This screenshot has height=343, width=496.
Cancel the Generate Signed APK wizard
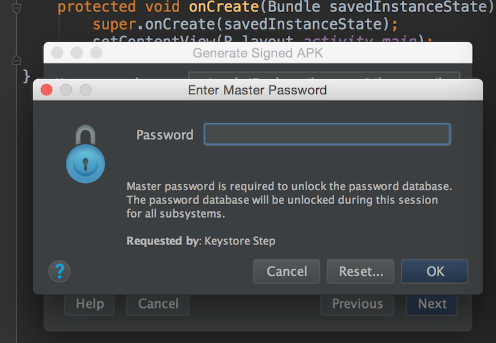pos(157,304)
